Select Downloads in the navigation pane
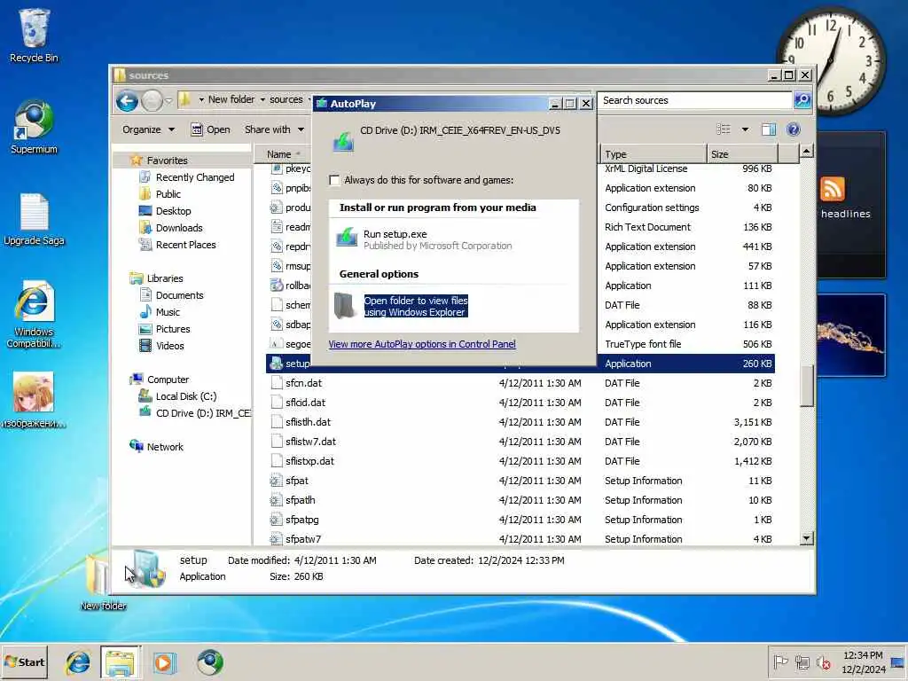The width and height of the screenshot is (908, 681). (x=171, y=228)
